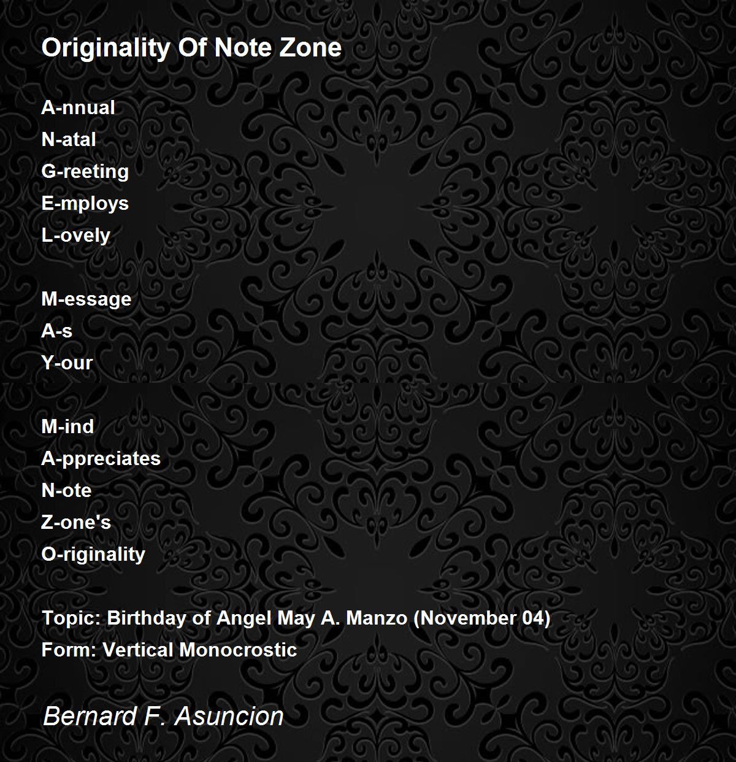
Task: Click the N-ote line
Action: (66, 490)
